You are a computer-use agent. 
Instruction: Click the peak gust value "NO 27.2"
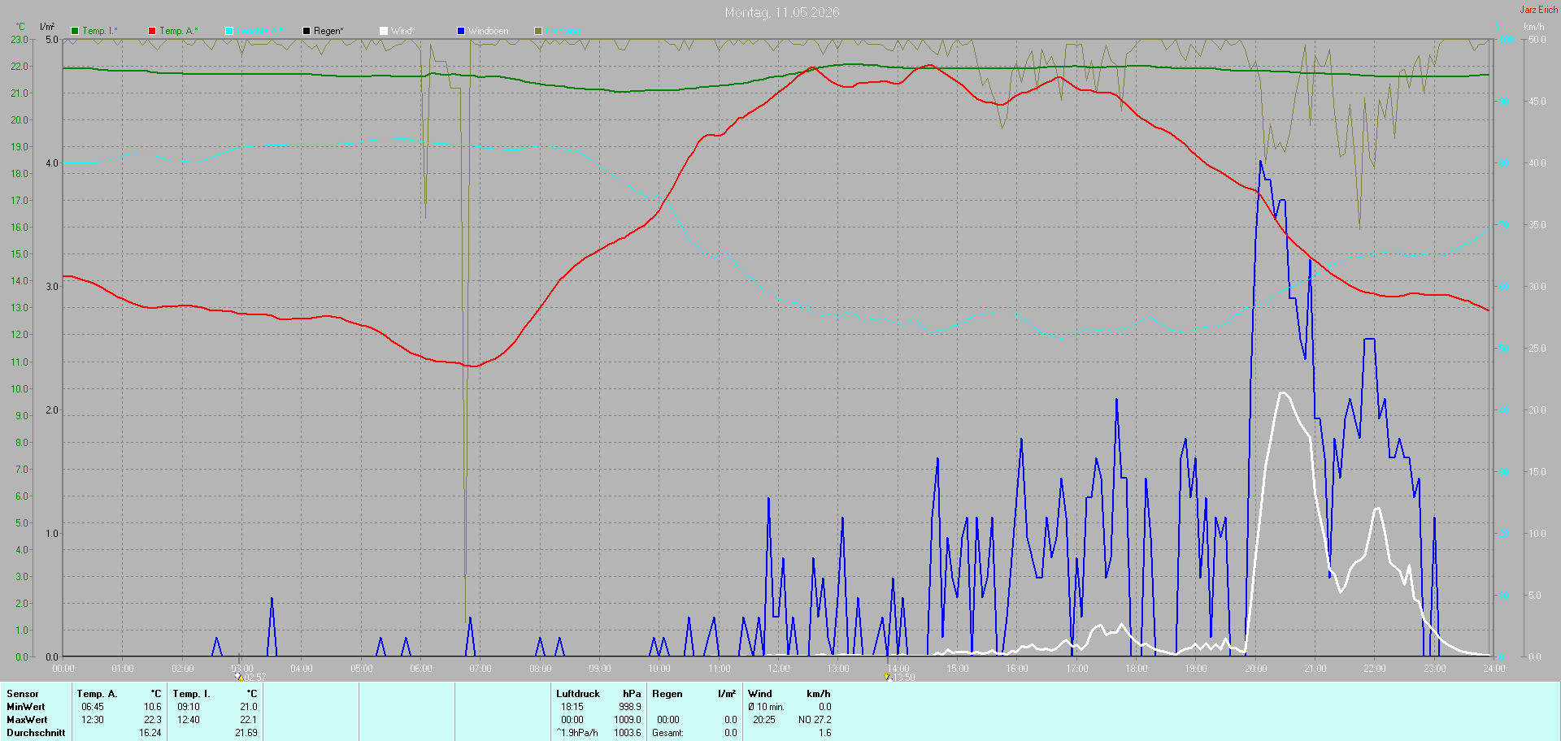(x=815, y=720)
